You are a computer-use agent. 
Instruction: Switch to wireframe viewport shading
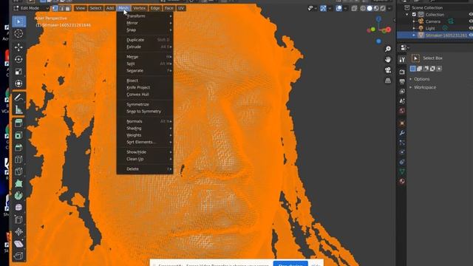pyautogui.click(x=363, y=8)
